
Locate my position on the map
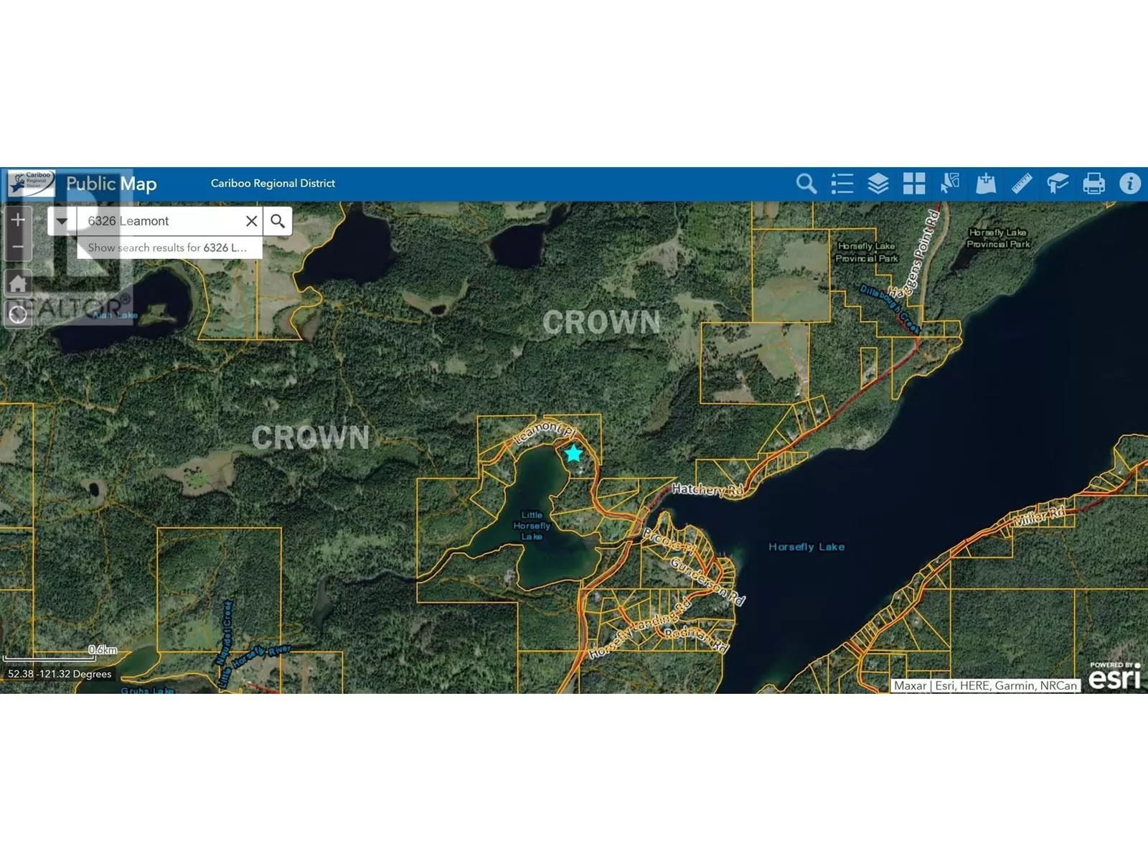point(18,314)
